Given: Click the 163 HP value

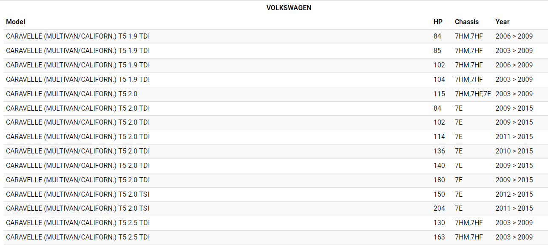Looking at the screenshot, I should 439,237.
